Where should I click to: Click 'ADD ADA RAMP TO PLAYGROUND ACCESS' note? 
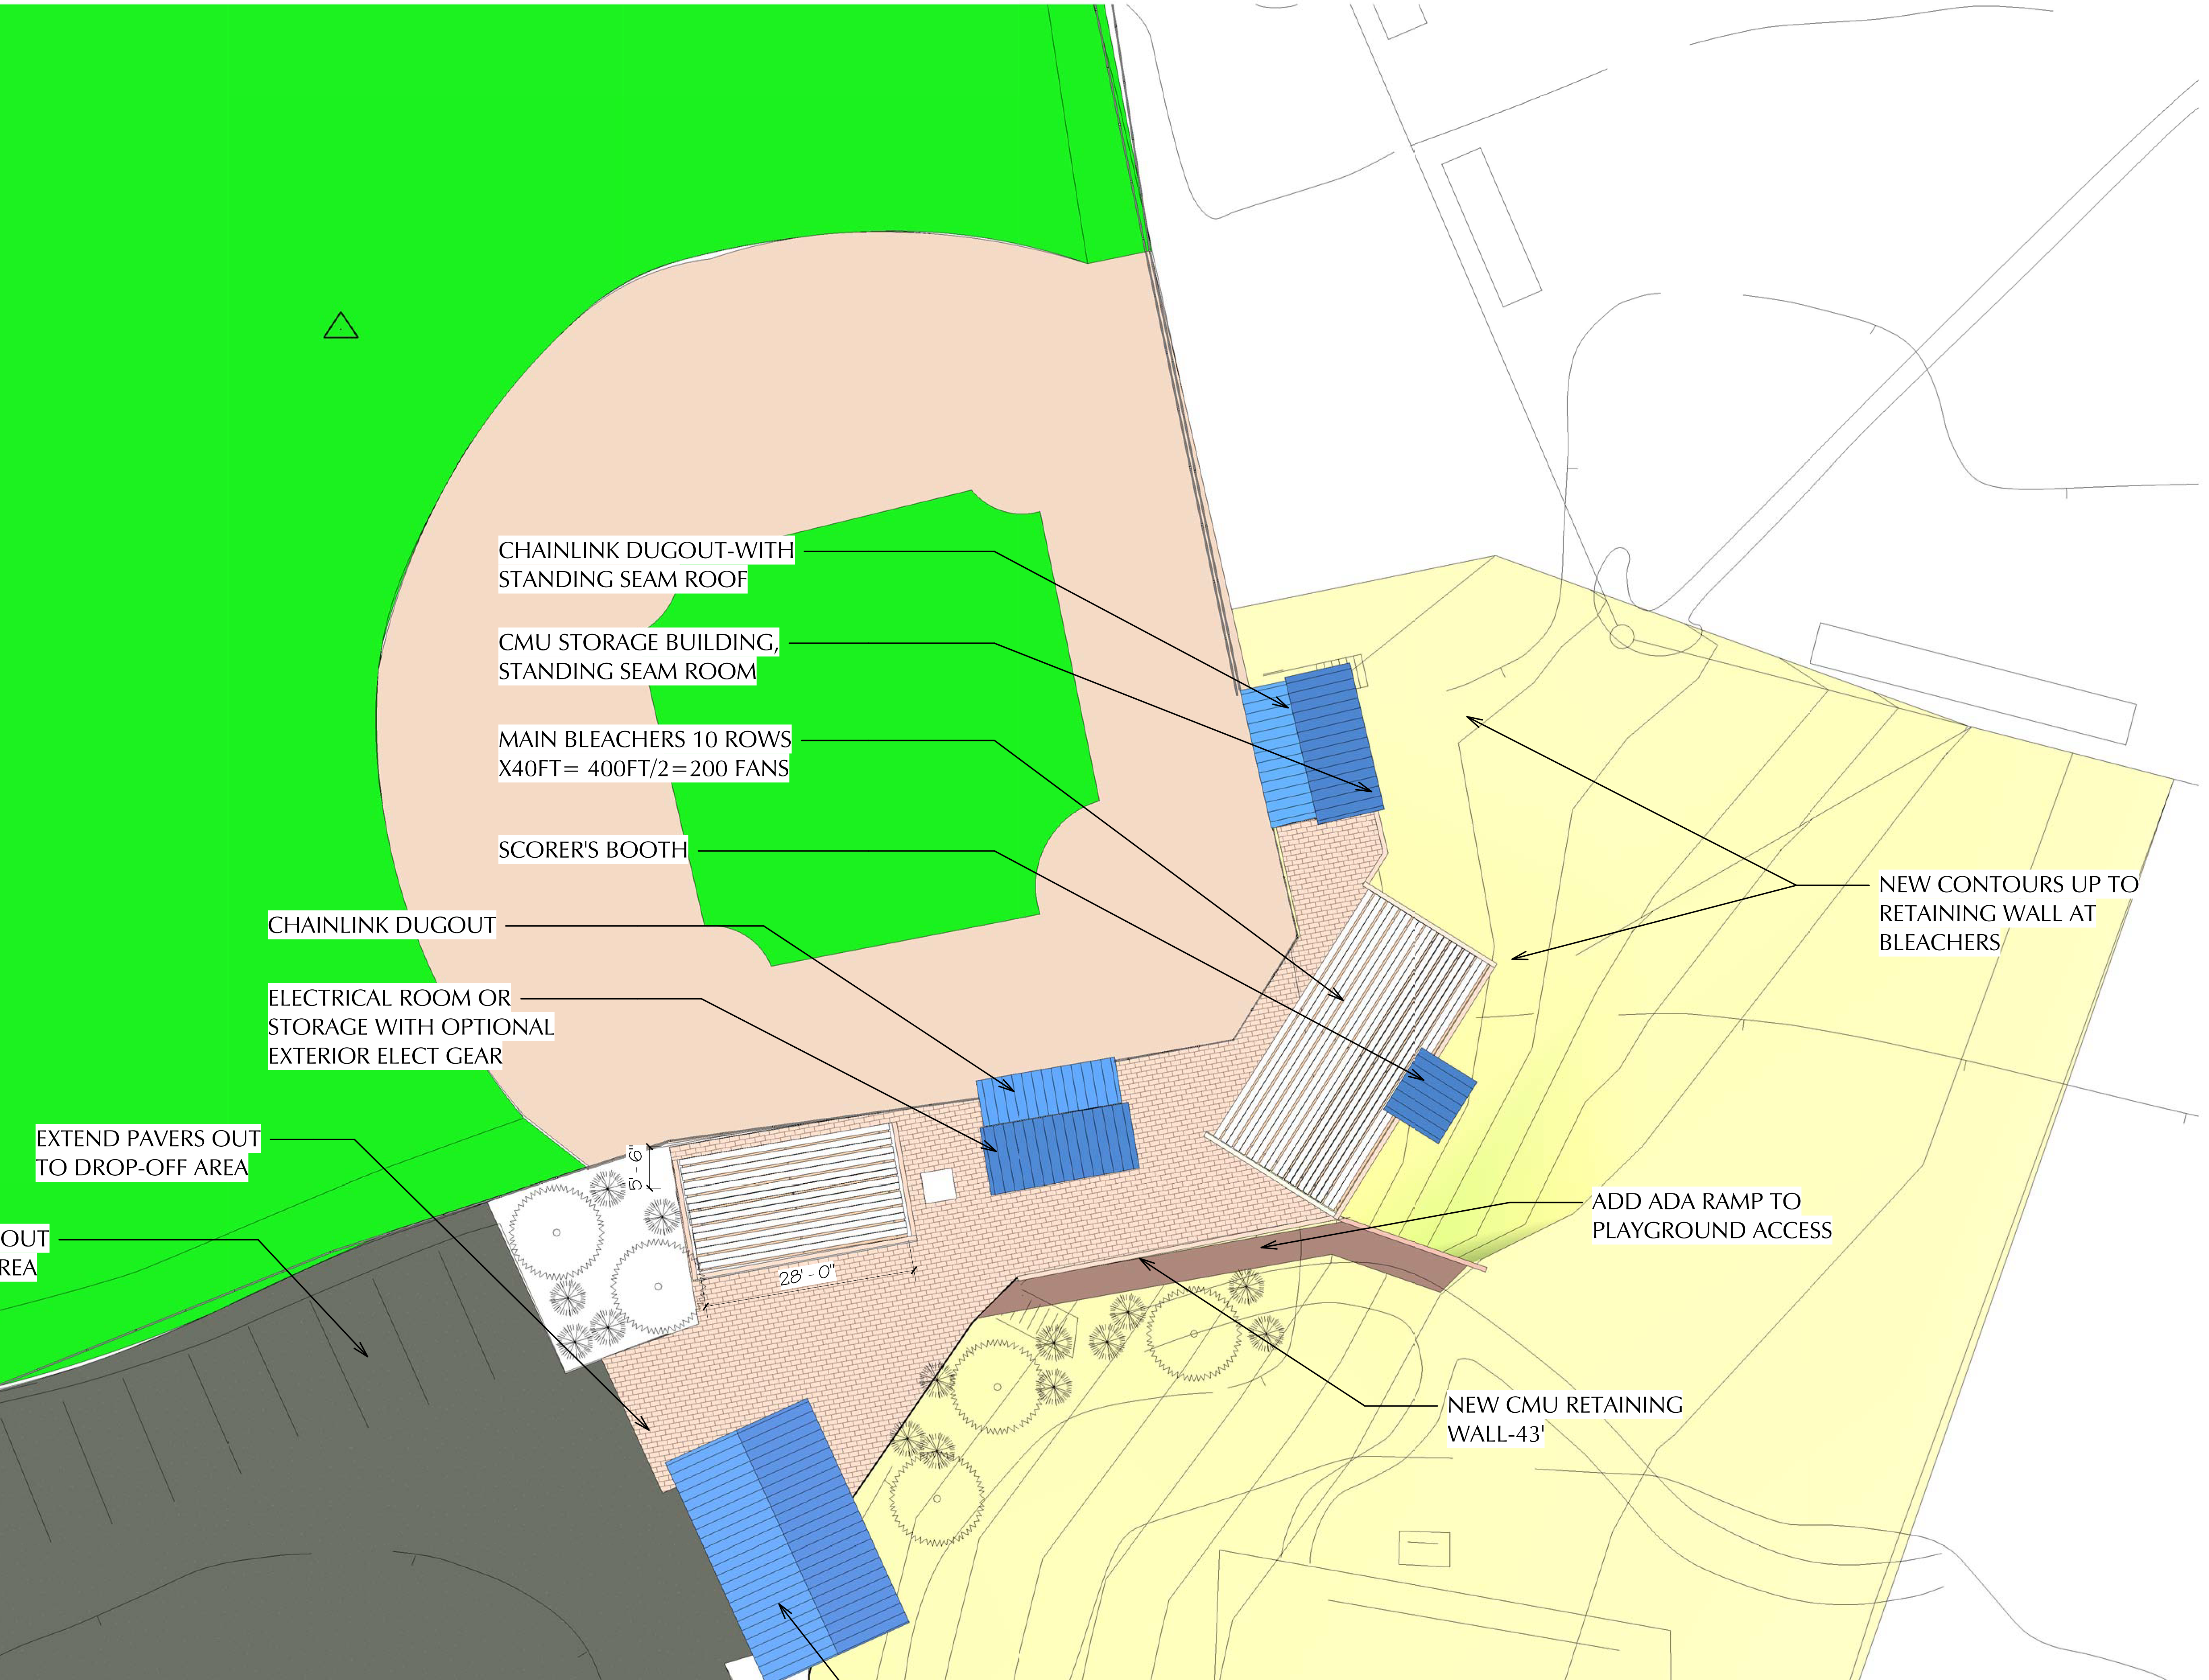[1711, 1215]
